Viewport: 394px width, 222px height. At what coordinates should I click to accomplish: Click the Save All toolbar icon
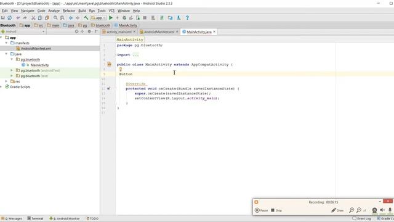[3, 18]
